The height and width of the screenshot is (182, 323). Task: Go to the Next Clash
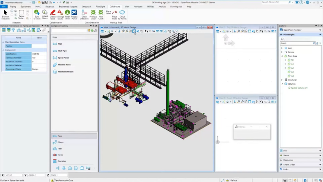click(x=101, y=14)
